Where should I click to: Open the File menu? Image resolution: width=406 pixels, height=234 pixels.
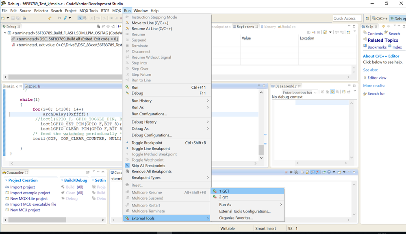coord(4,11)
